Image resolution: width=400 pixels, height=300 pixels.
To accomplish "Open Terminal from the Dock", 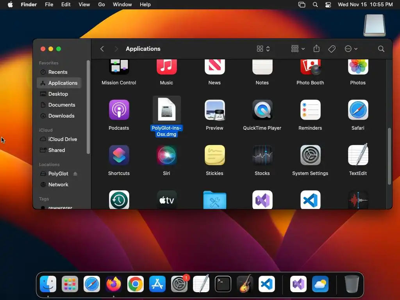I will 223,284.
